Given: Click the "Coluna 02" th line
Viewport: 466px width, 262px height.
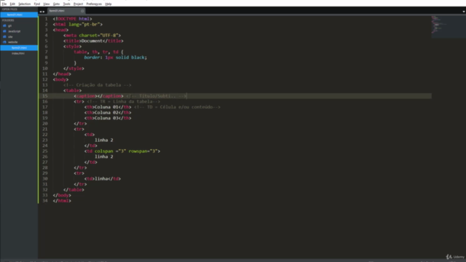Looking at the screenshot, I should coord(108,113).
